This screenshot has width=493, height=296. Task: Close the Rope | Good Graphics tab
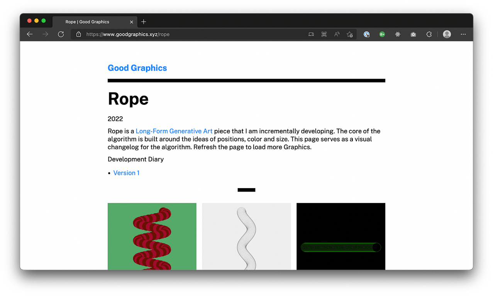(x=132, y=22)
